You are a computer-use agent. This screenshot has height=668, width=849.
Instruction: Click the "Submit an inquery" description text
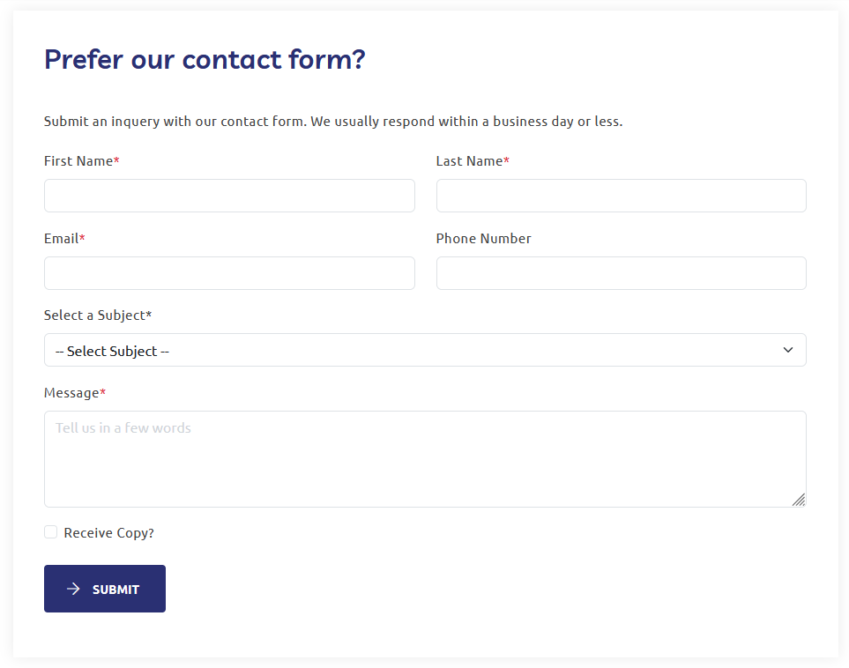[x=332, y=122]
